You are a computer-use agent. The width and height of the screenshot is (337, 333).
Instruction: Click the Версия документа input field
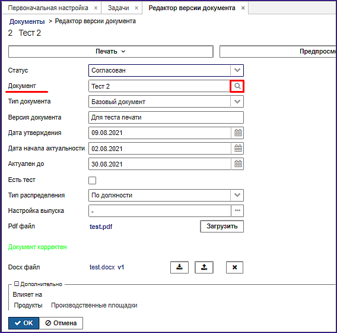coord(166,117)
